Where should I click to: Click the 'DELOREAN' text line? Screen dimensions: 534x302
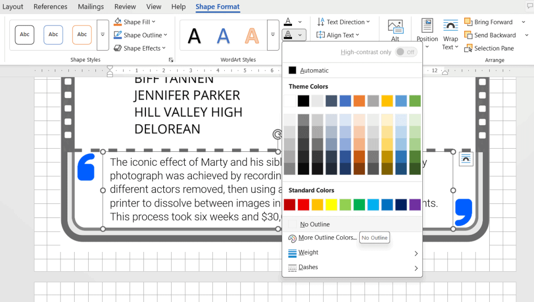[x=167, y=129]
